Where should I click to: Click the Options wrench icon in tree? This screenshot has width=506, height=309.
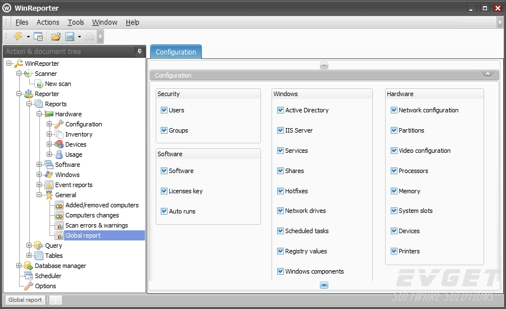pyautogui.click(x=29, y=286)
